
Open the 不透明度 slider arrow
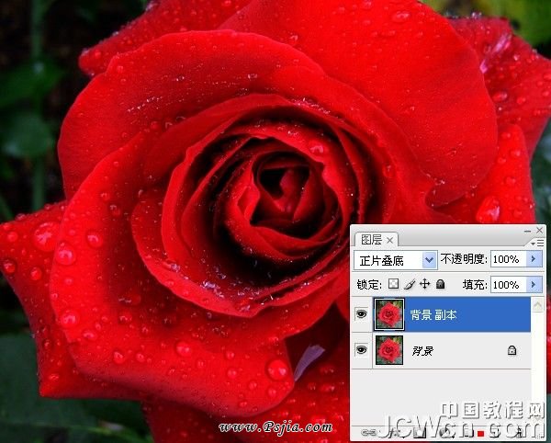point(534,259)
